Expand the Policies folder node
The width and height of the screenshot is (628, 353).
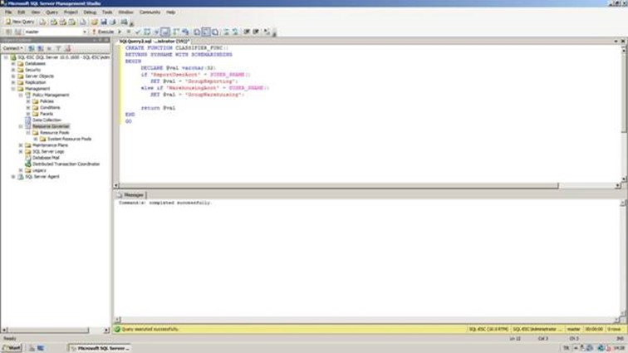point(28,101)
